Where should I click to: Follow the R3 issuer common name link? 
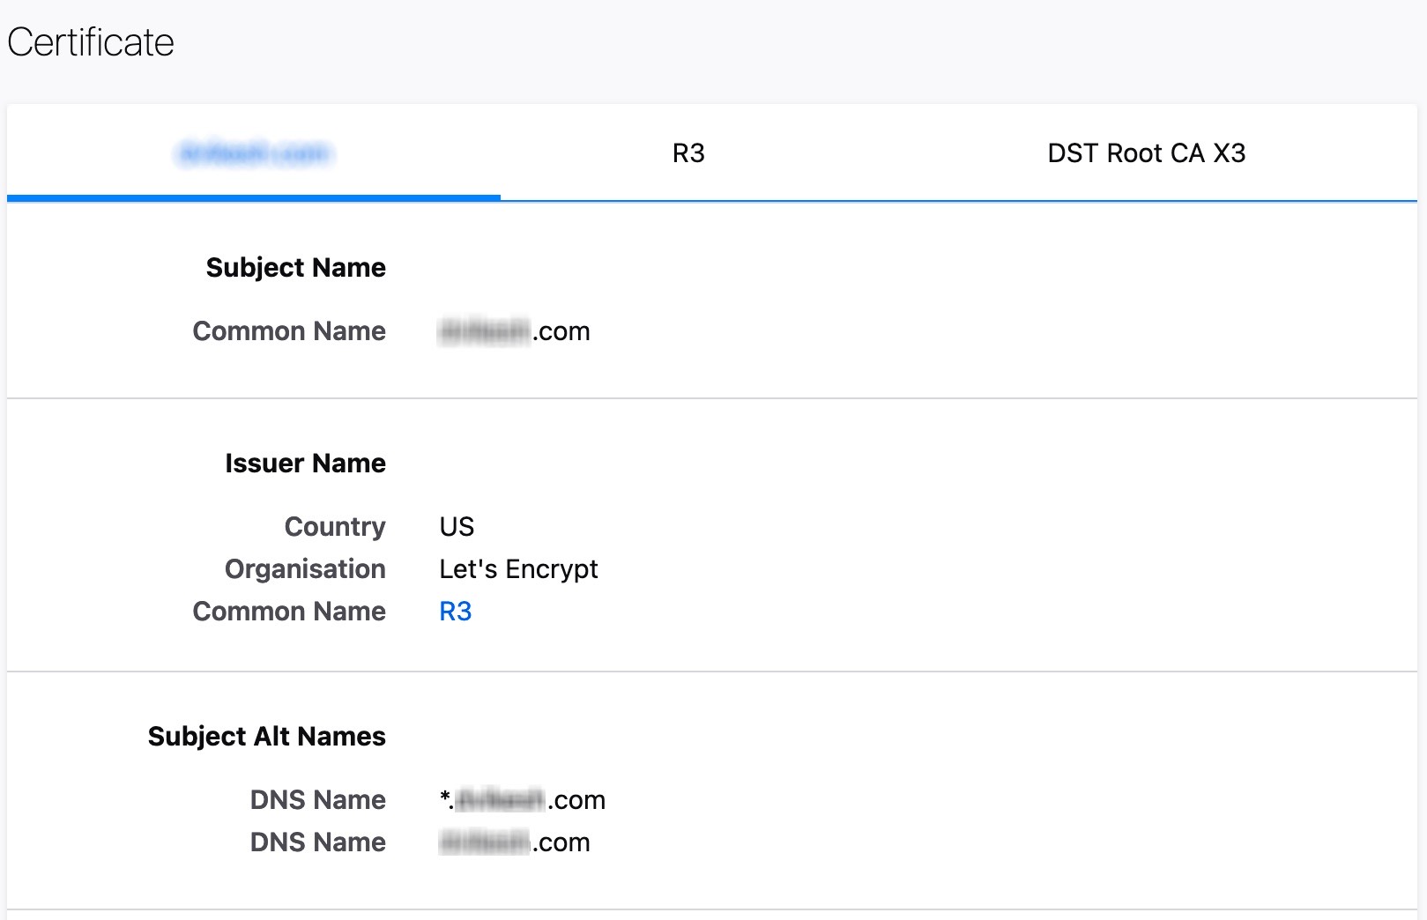click(455, 612)
